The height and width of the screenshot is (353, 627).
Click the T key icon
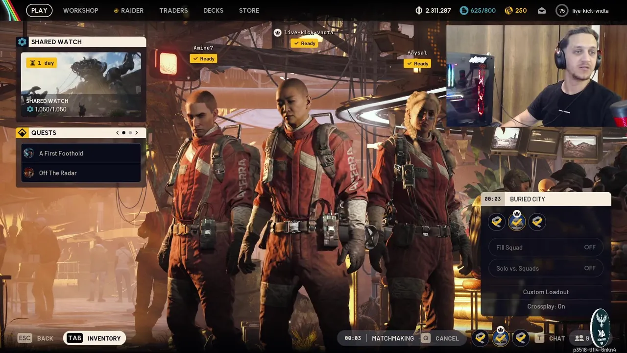click(x=539, y=338)
